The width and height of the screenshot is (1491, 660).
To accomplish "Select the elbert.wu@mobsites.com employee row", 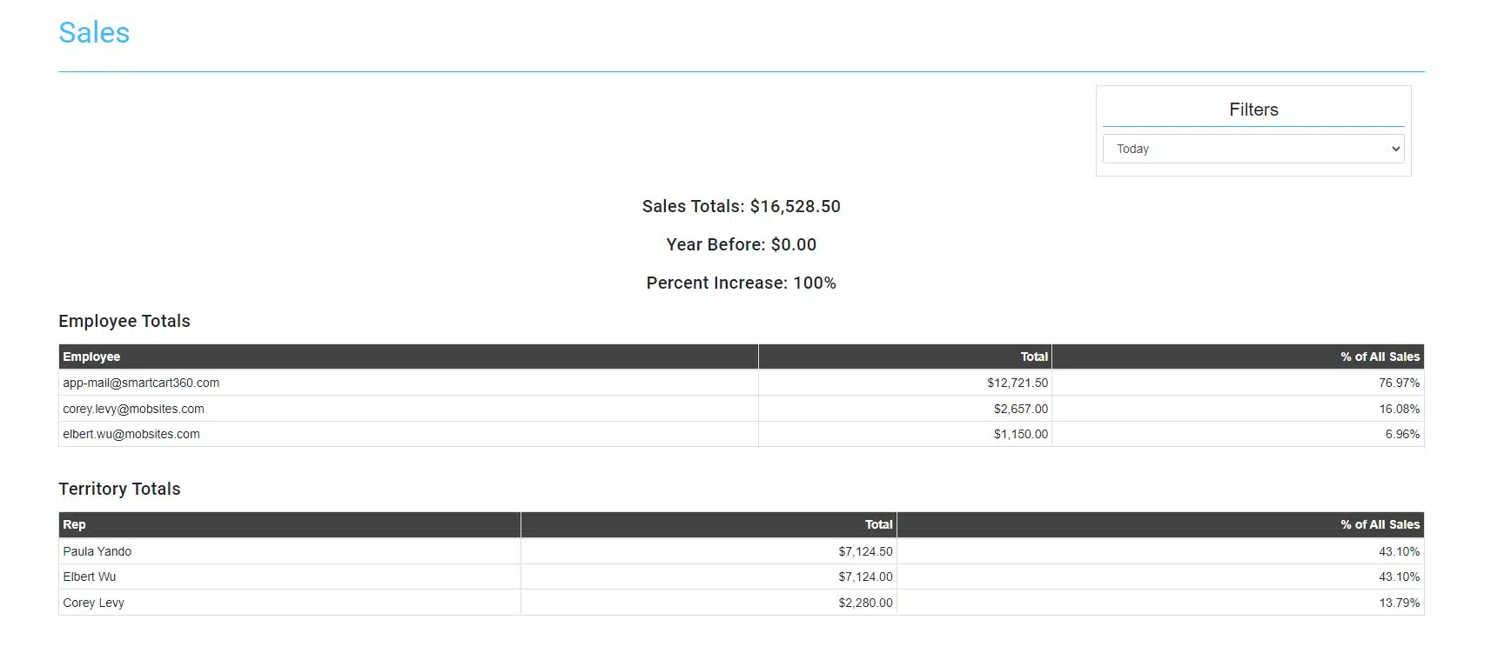I will pyautogui.click(x=131, y=434).
